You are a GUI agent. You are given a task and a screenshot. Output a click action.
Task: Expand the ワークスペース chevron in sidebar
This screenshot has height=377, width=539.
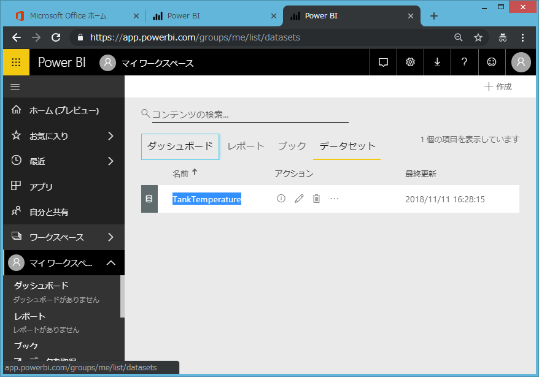(x=111, y=237)
